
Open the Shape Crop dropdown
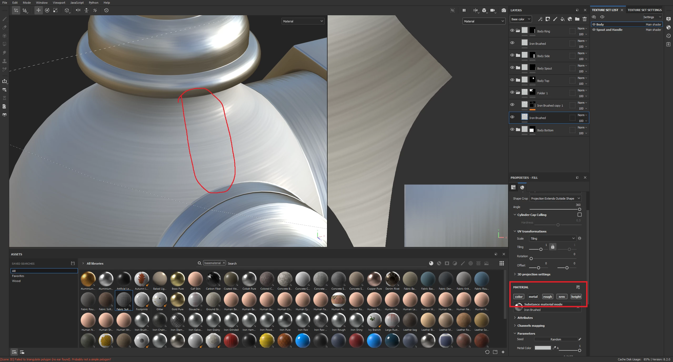(555, 199)
